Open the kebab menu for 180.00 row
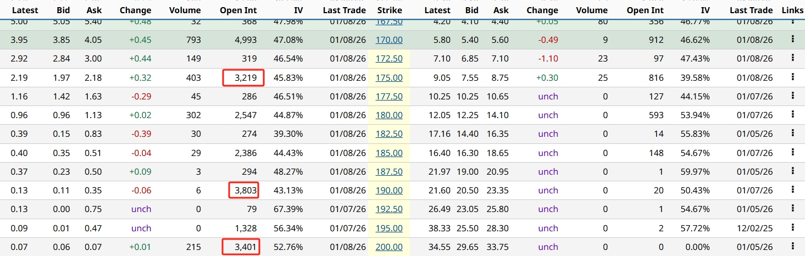Screen dimensions: 805x256 click(792, 115)
